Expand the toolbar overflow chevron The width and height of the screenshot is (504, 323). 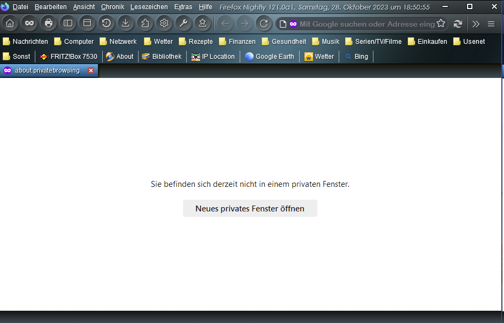pyautogui.click(x=476, y=23)
